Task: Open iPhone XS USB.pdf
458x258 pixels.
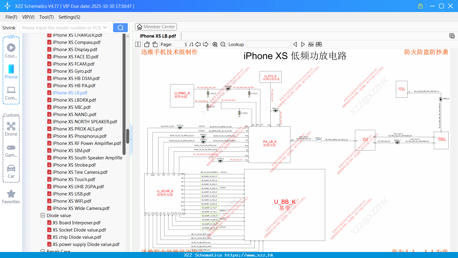Action: coord(72,194)
